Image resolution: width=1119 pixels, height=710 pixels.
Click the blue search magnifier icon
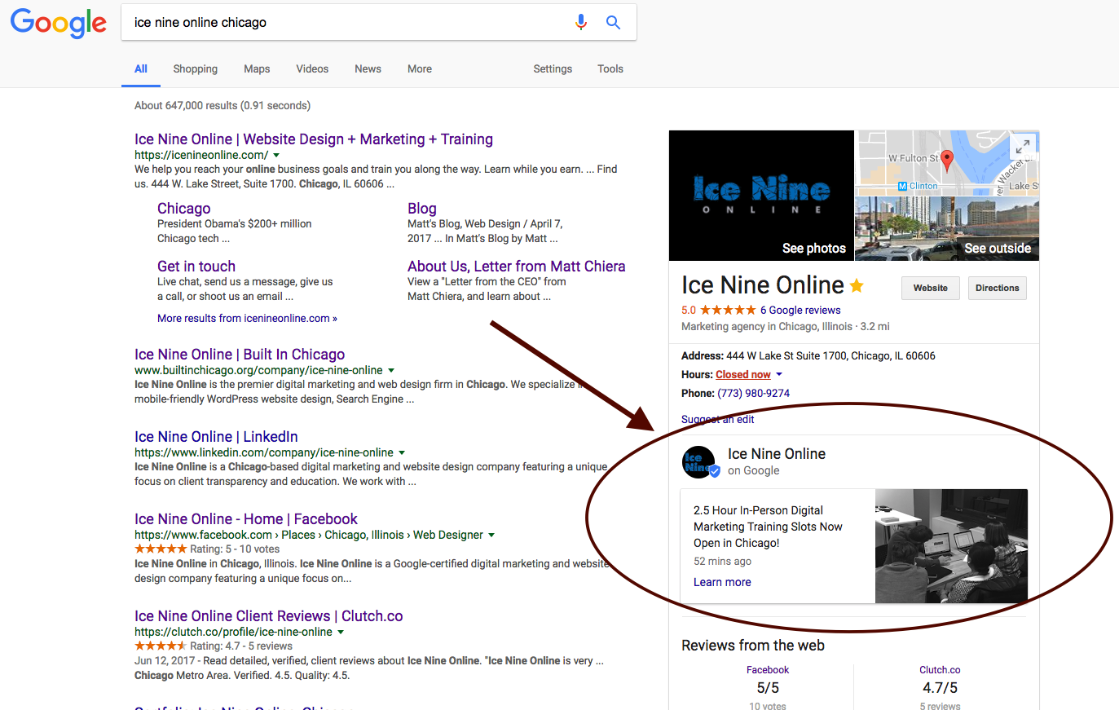coord(613,23)
